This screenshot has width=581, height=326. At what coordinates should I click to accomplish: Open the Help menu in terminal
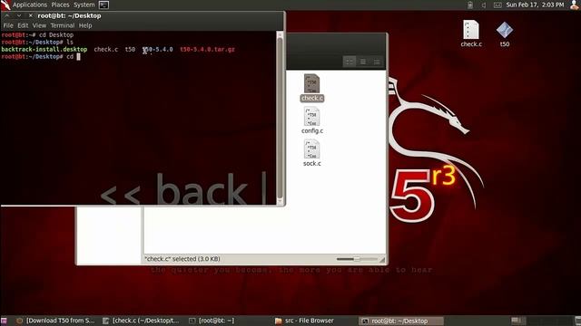point(85,25)
